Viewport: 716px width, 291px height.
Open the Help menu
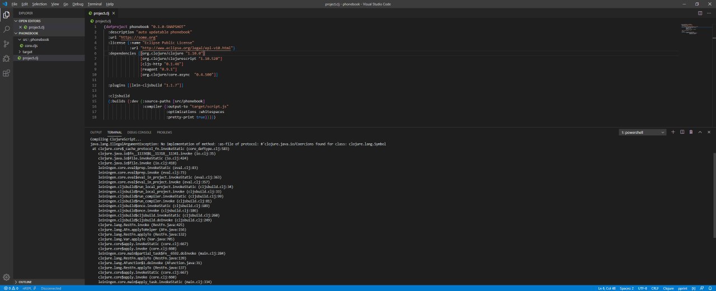110,4
